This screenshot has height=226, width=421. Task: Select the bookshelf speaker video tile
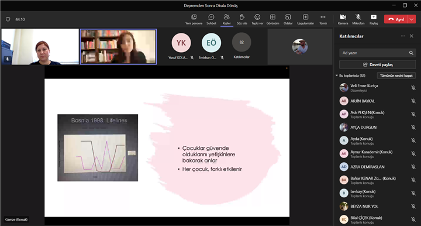click(x=118, y=47)
